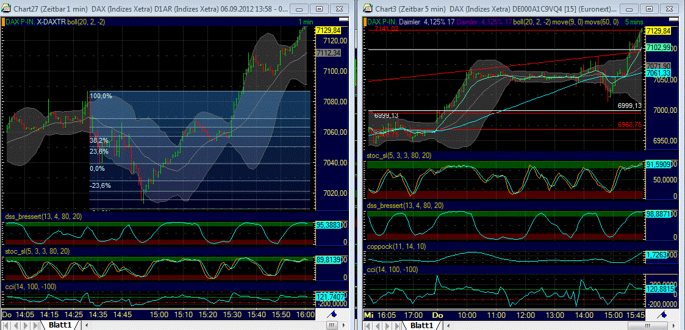Click the Chart27 horizontal scrollbar thumb
685x330 pixels.
click(332, 325)
